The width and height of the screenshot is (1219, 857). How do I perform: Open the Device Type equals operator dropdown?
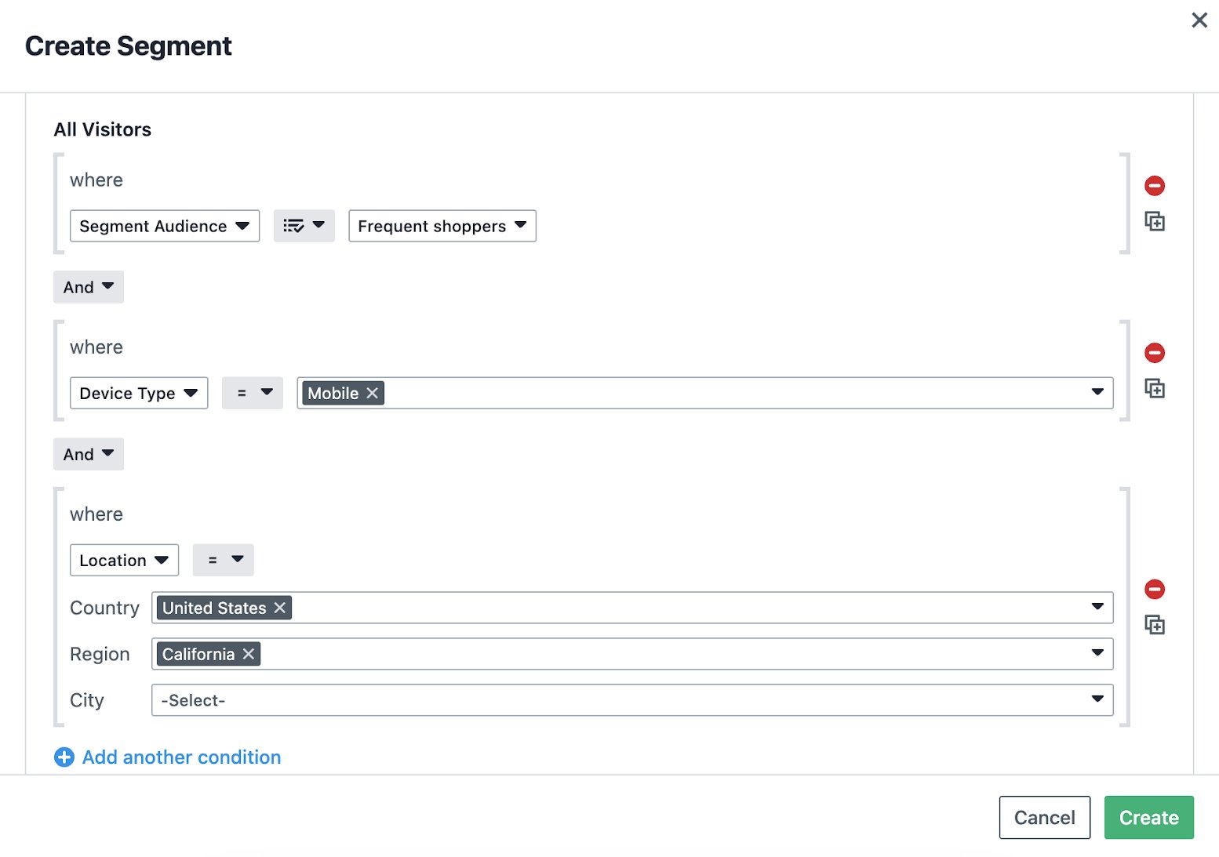tap(253, 393)
